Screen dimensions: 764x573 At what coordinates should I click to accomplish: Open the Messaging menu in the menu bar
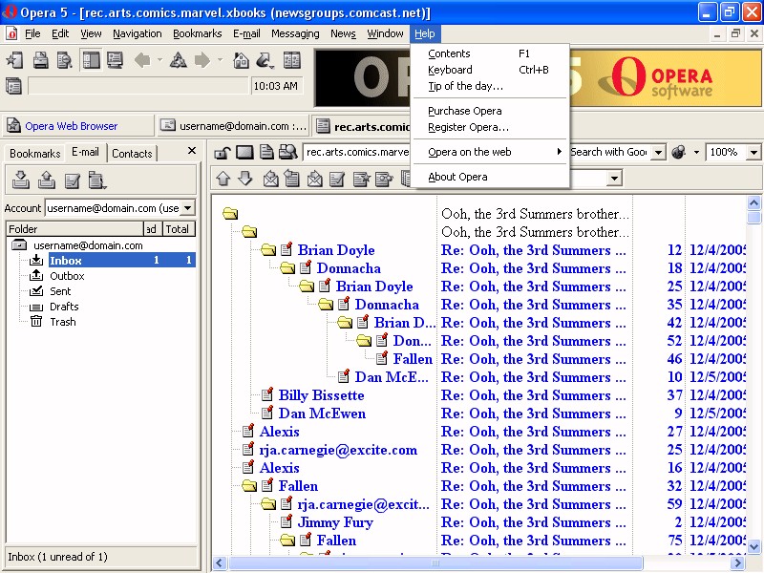click(x=295, y=33)
